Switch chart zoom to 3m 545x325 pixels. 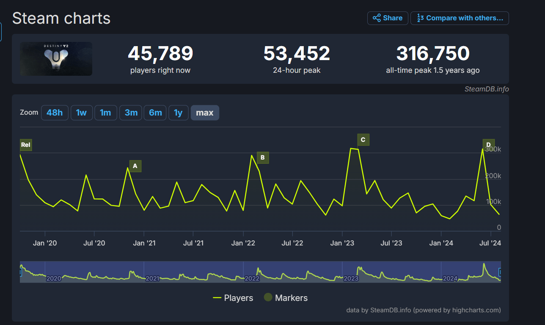pyautogui.click(x=131, y=113)
